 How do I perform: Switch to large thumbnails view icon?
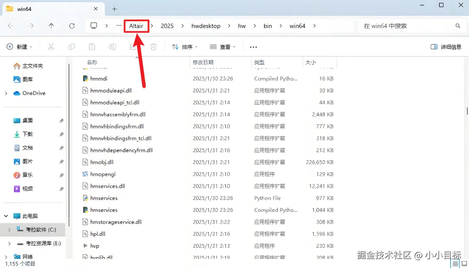[x=465, y=263]
